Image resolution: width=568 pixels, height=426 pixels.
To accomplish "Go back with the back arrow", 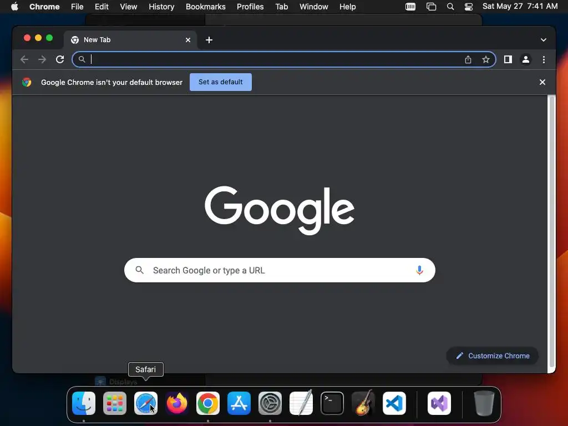I will 24,59.
